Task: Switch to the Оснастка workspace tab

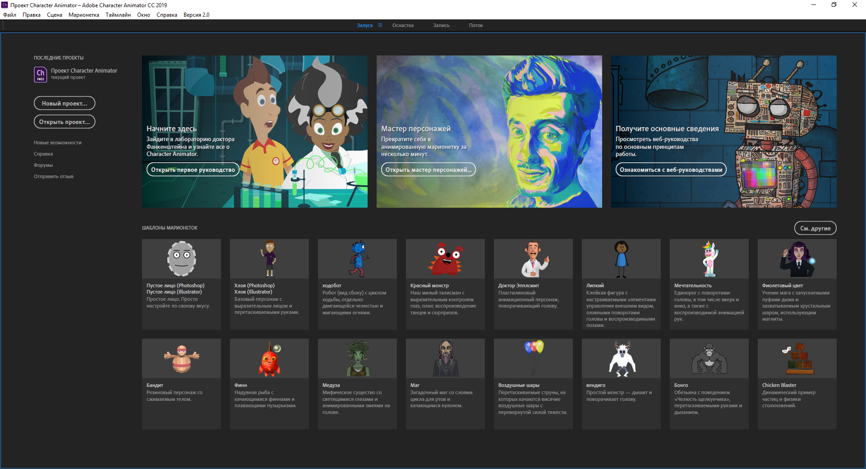Action: 403,25
